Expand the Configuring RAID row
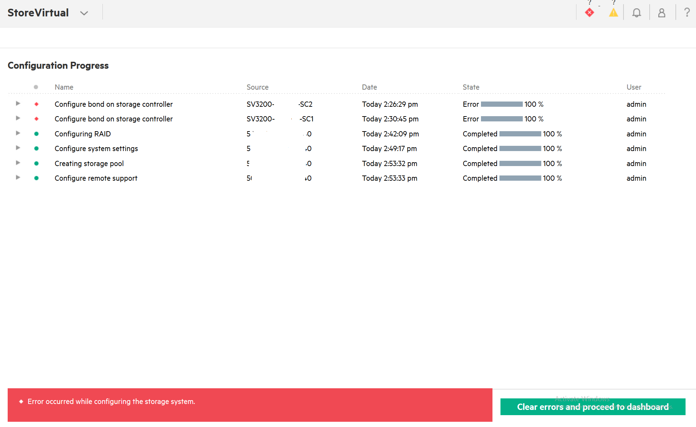Screen dimensions: 696x427 [18, 133]
